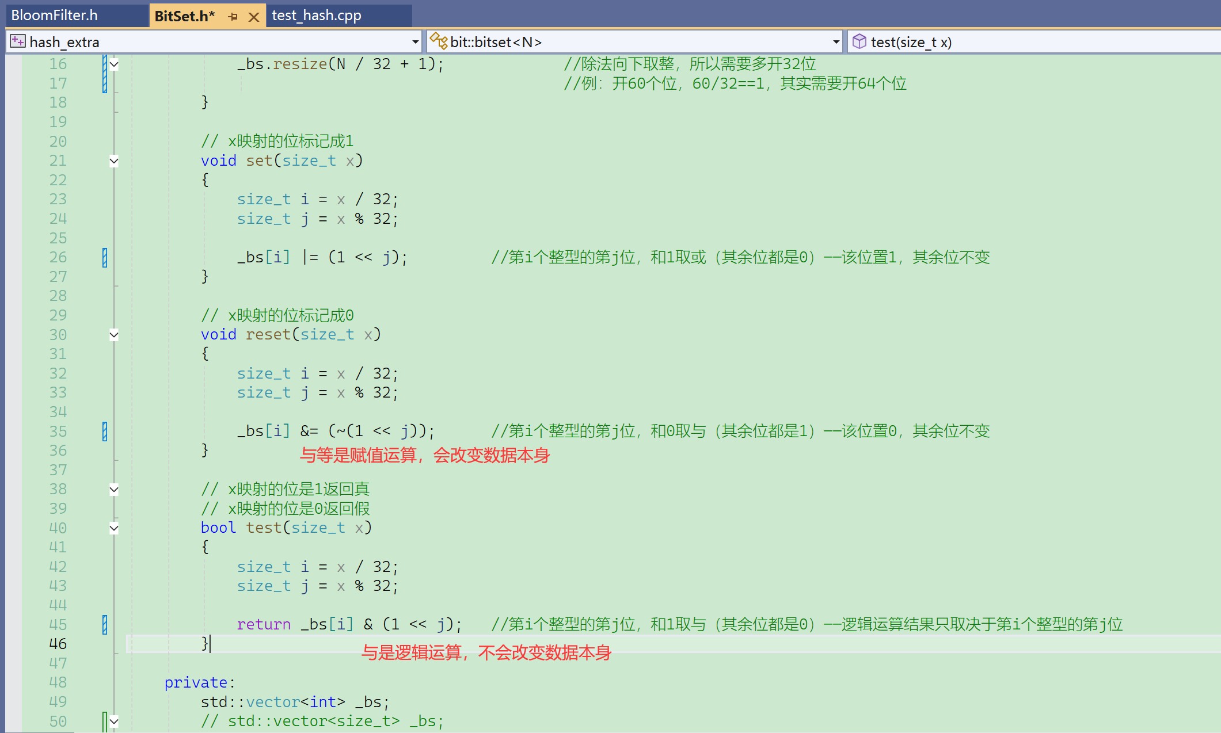Collapse the test(size_t x) function block

[114, 528]
